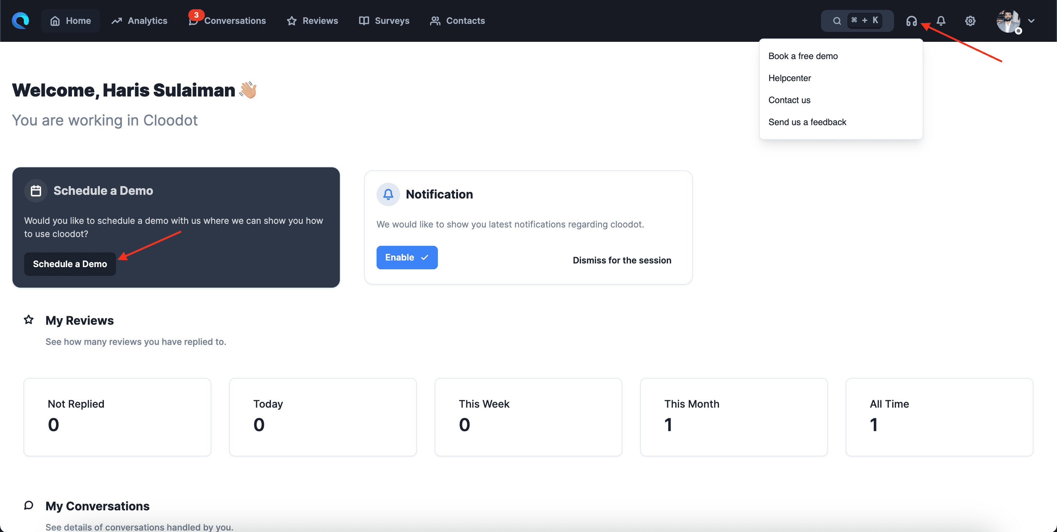This screenshot has width=1057, height=532.
Task: Open the Home navigation icon
Action: point(56,21)
